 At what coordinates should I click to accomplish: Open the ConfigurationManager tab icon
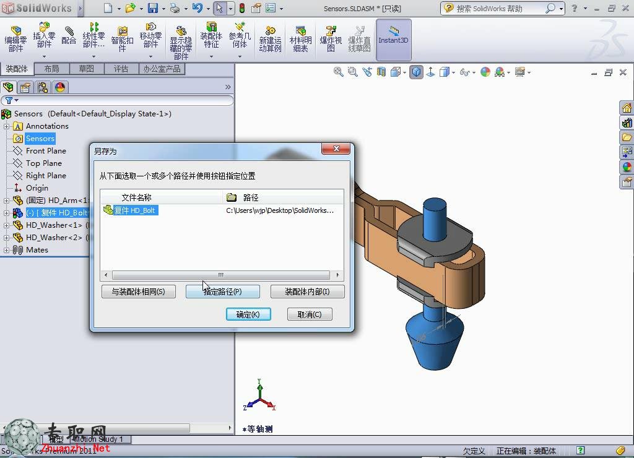[x=43, y=87]
